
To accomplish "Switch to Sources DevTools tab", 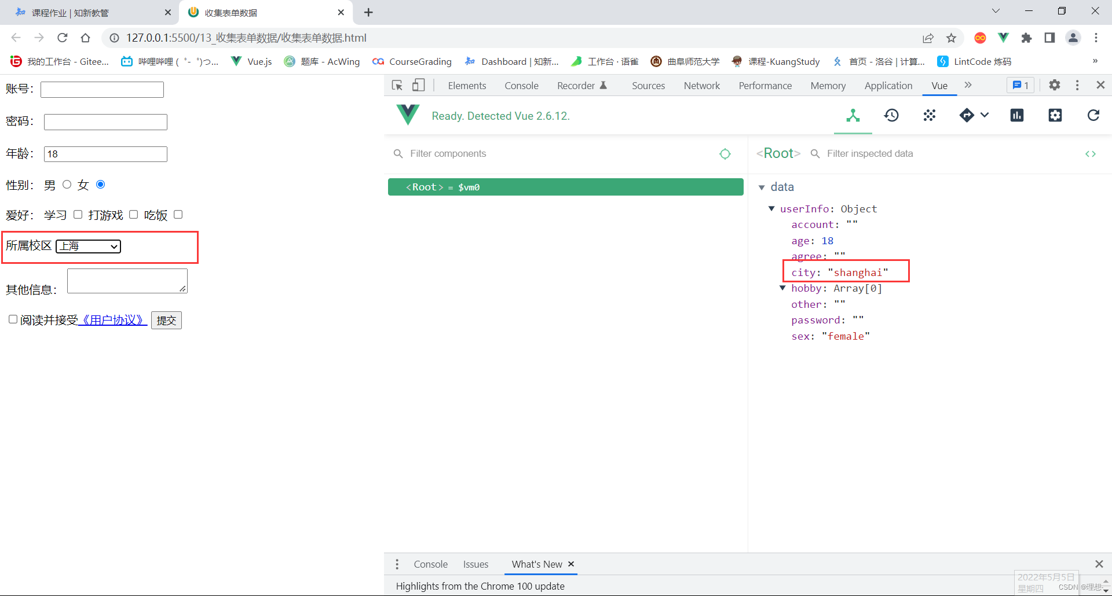I will pos(648,86).
